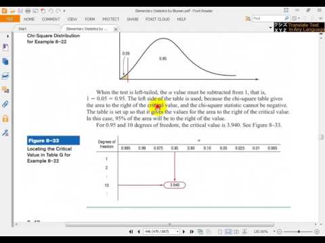Open the Bookmarks panel icon in sidebar
This screenshot has width=325, height=243.
click(5, 47)
